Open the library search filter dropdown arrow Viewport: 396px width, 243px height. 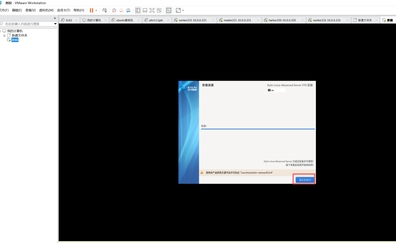click(x=55, y=24)
